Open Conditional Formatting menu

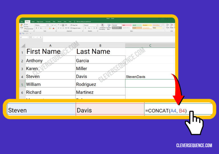102,27
